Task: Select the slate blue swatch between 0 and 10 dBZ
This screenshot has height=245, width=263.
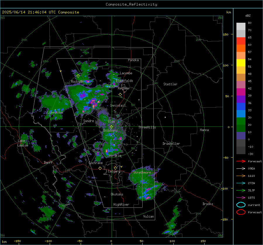Action: (x=241, y=136)
